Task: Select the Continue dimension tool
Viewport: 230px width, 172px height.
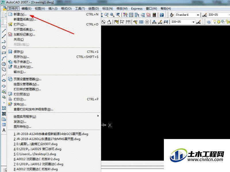Action: tap(128, 22)
